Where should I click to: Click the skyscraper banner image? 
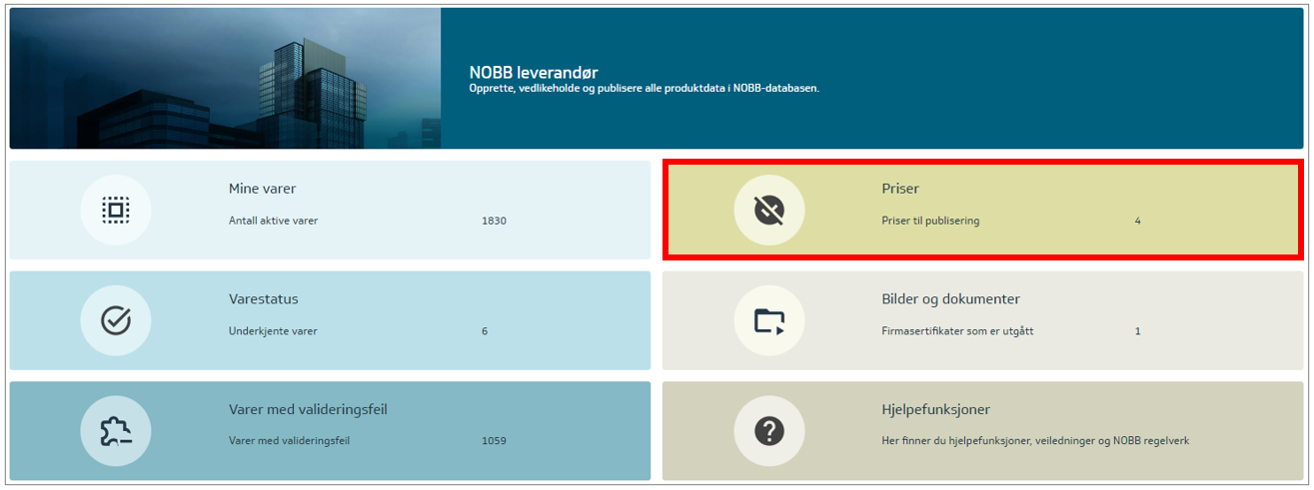coord(225,78)
